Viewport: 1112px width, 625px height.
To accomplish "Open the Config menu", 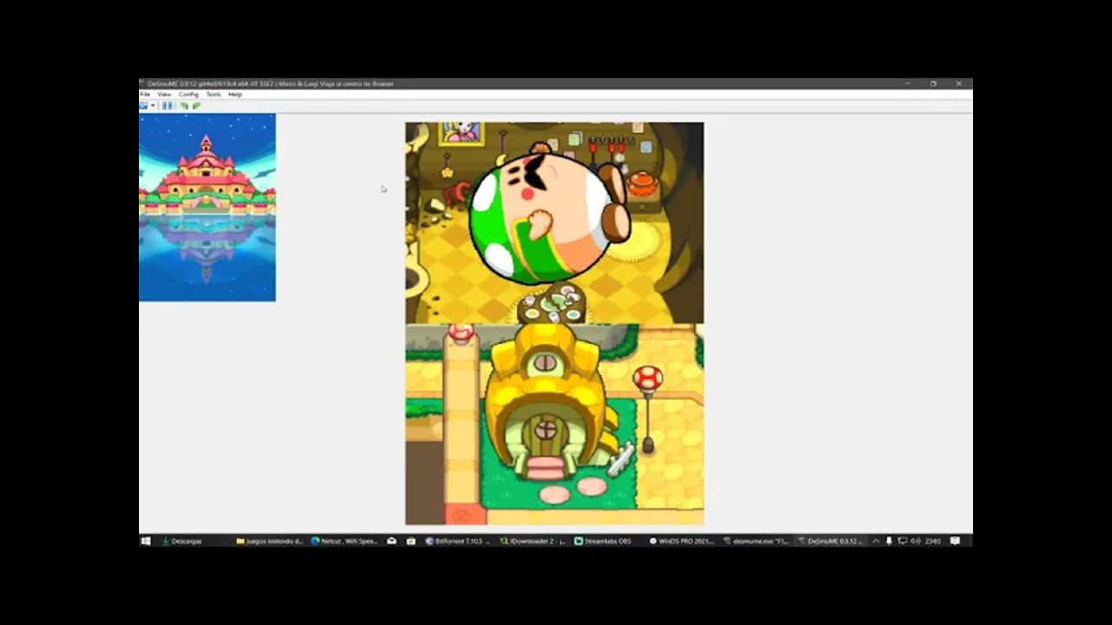I will coord(189,94).
